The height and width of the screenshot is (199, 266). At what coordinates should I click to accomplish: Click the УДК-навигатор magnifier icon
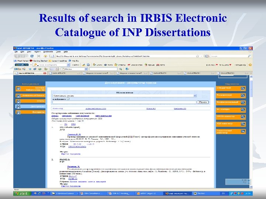click(243, 124)
